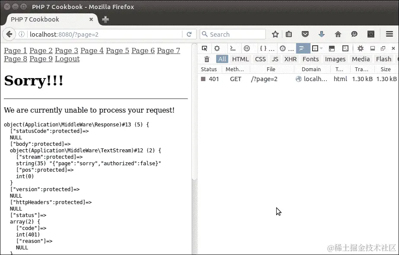The height and width of the screenshot is (255, 399).
Task: Close the PHP 7 Cookbook tab
Action: pyautogui.click(x=91, y=19)
